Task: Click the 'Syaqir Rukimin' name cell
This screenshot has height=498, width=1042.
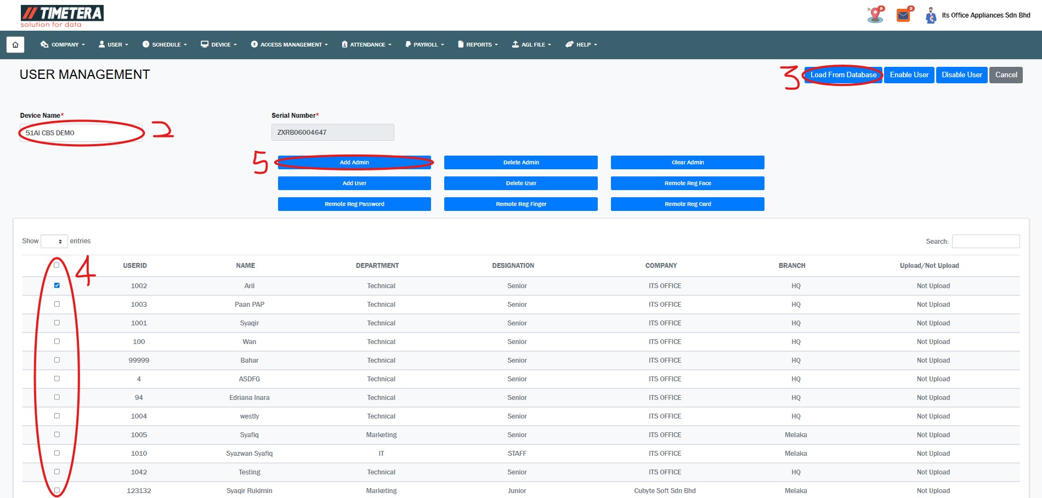Action: 250,491
